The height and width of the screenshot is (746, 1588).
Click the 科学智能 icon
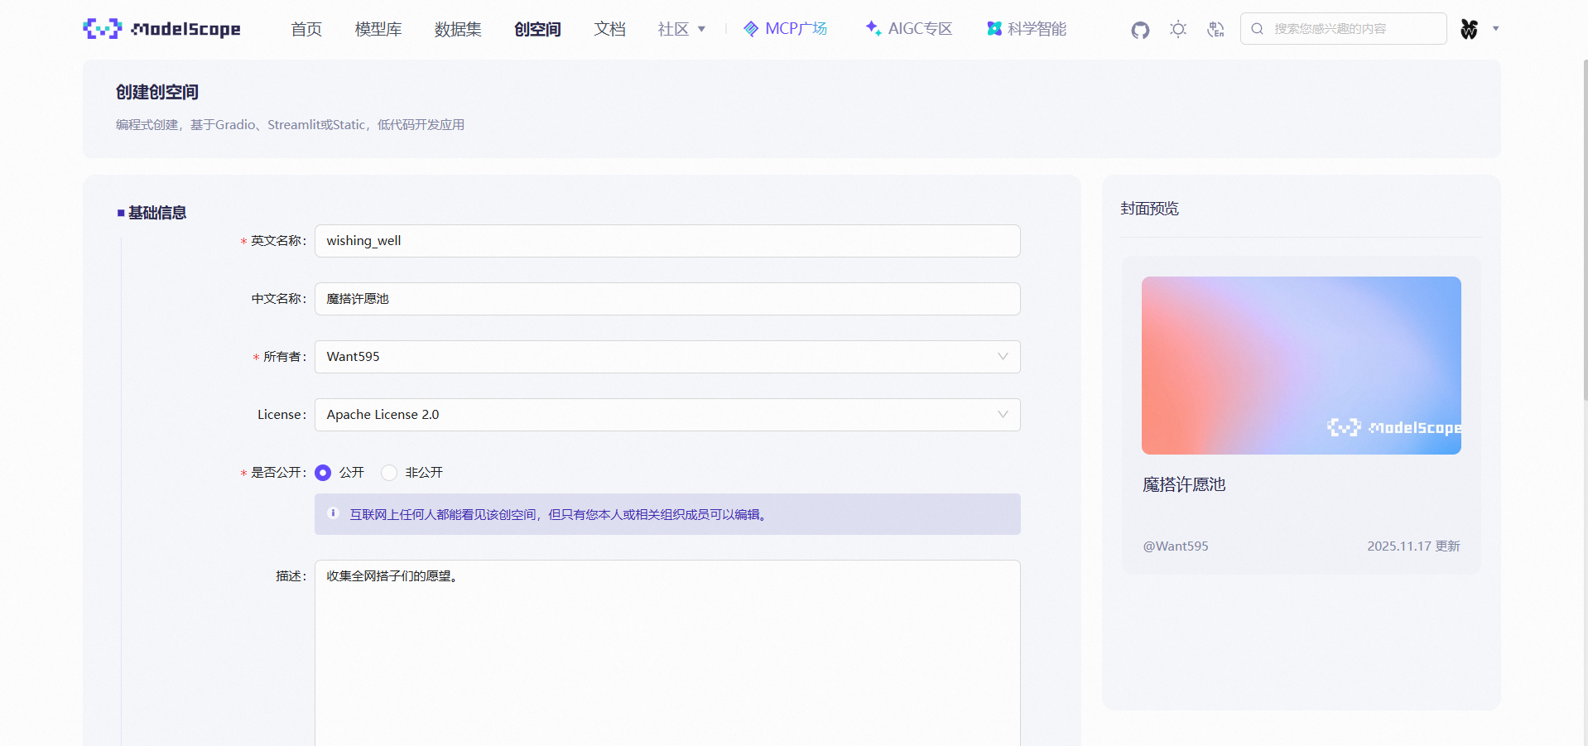pyautogui.click(x=994, y=29)
